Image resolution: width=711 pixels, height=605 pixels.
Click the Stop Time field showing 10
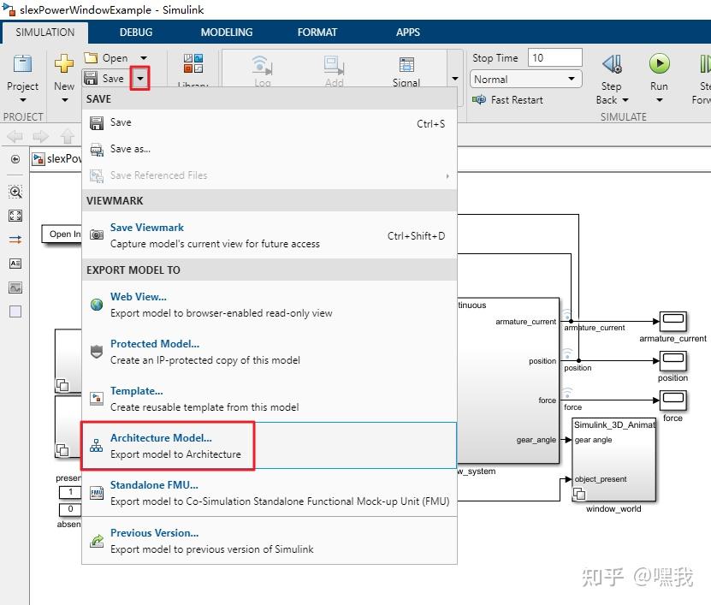click(x=554, y=57)
